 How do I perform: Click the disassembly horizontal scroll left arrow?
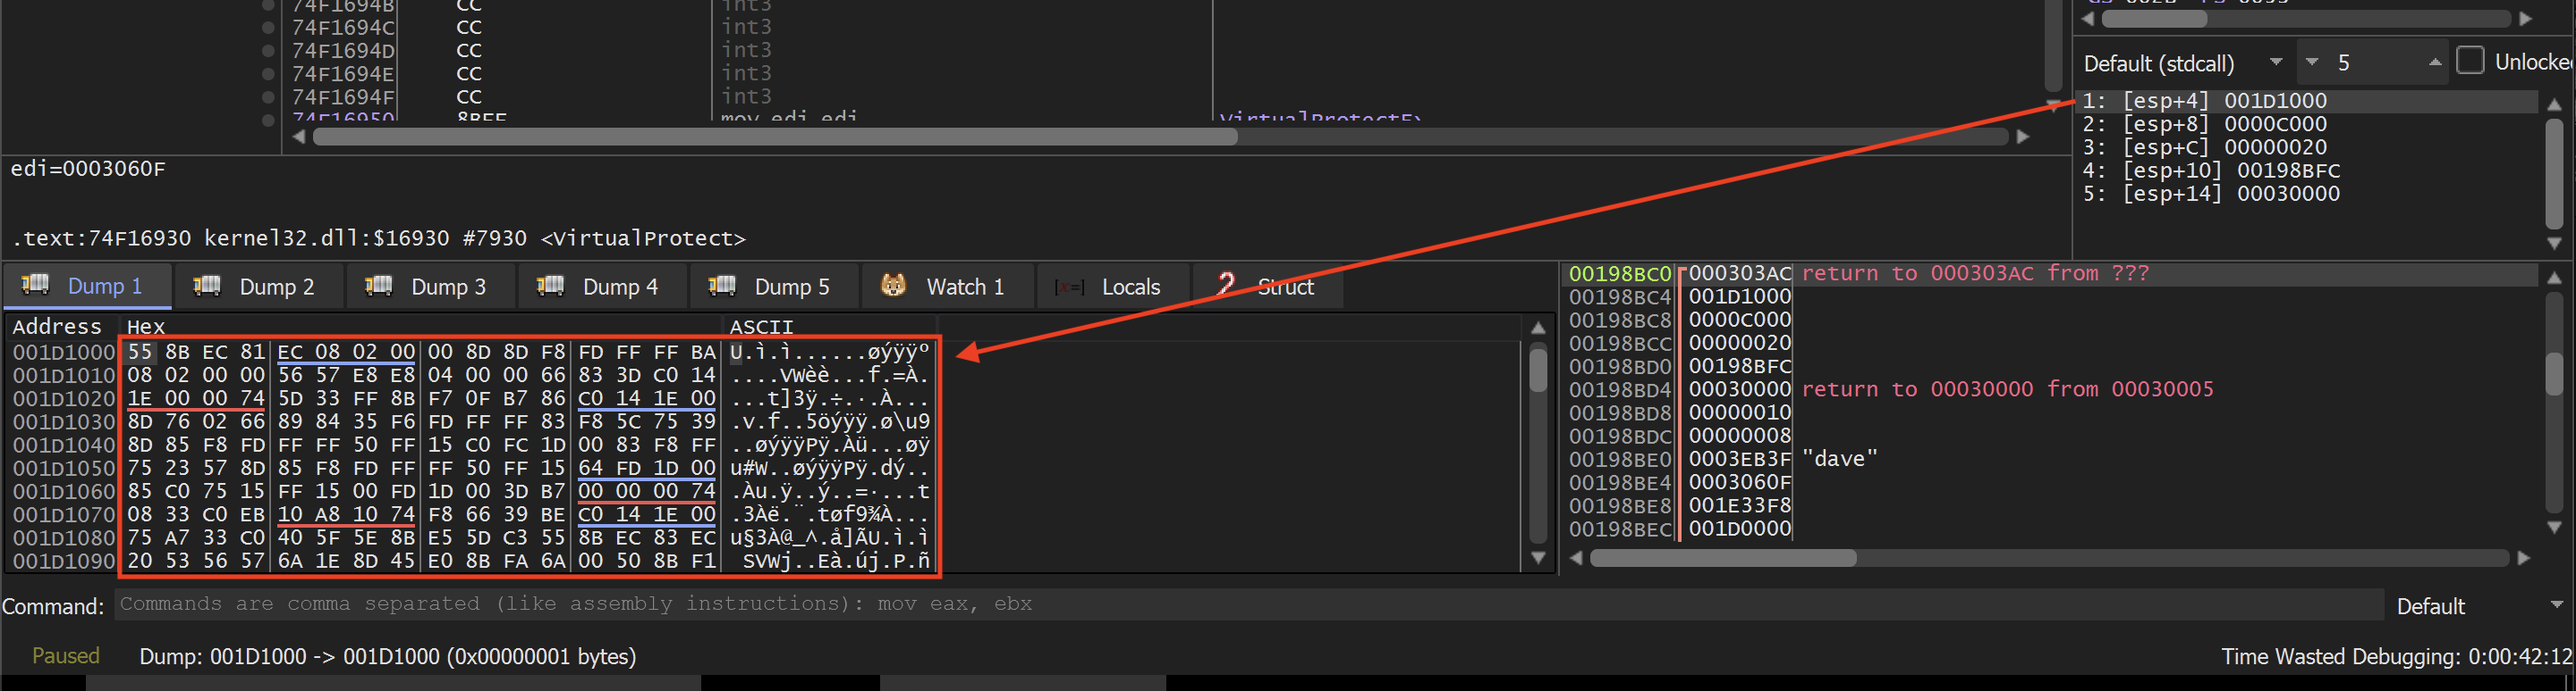[x=298, y=136]
